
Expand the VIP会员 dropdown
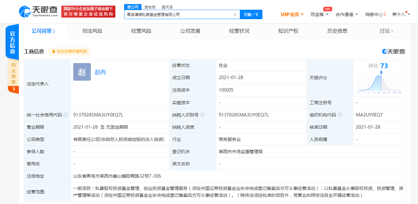click(292, 14)
